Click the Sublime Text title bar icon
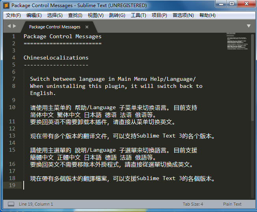This screenshot has width=257, height=212. tap(6, 5)
